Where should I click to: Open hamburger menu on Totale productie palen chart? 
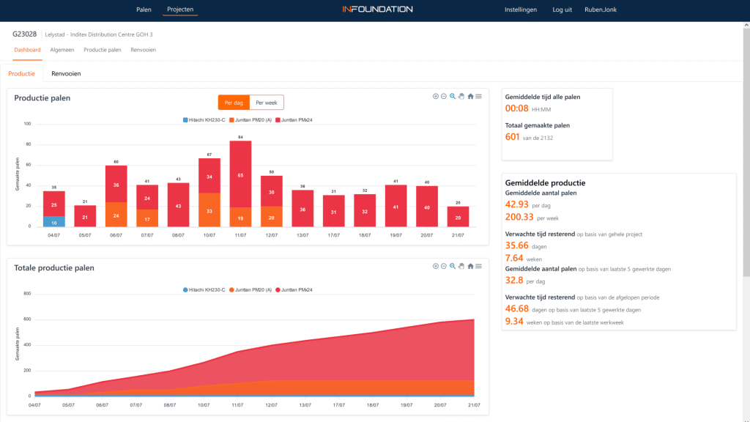click(x=478, y=266)
